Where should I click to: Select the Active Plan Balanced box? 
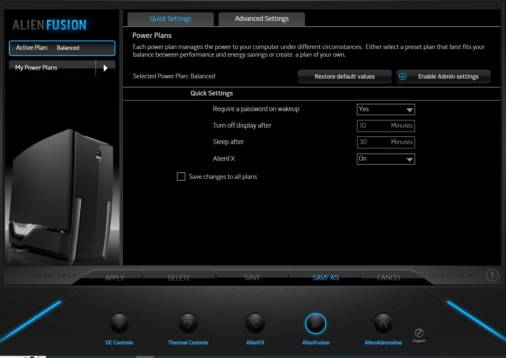tap(62, 48)
